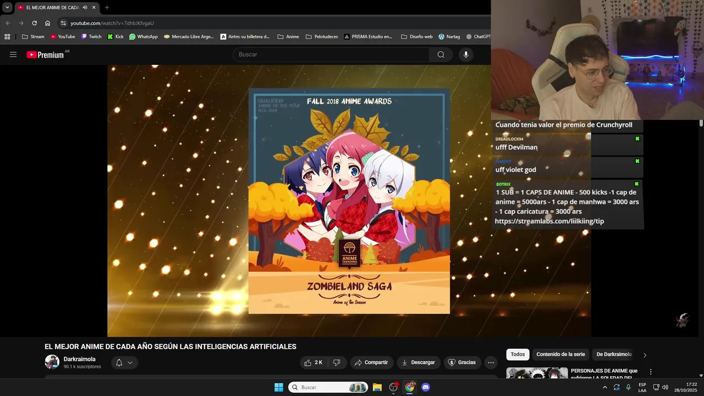The height and width of the screenshot is (396, 704).
Task: Click streamlabs tip link in chat overlay
Action: point(549,221)
